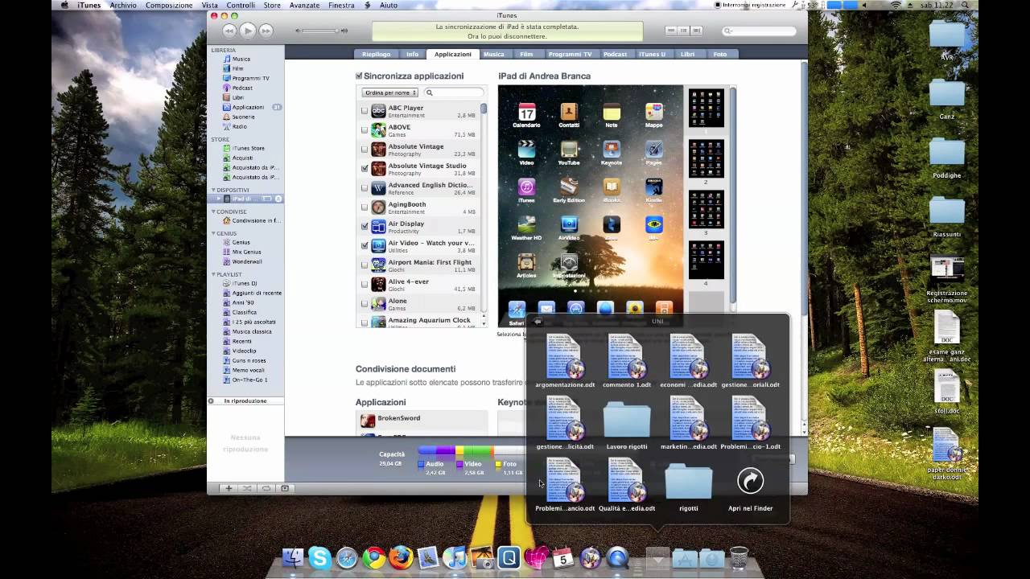Viewport: 1030px width, 579px height.
Task: Check the AgingBooth app checkbox
Action: click(365, 207)
